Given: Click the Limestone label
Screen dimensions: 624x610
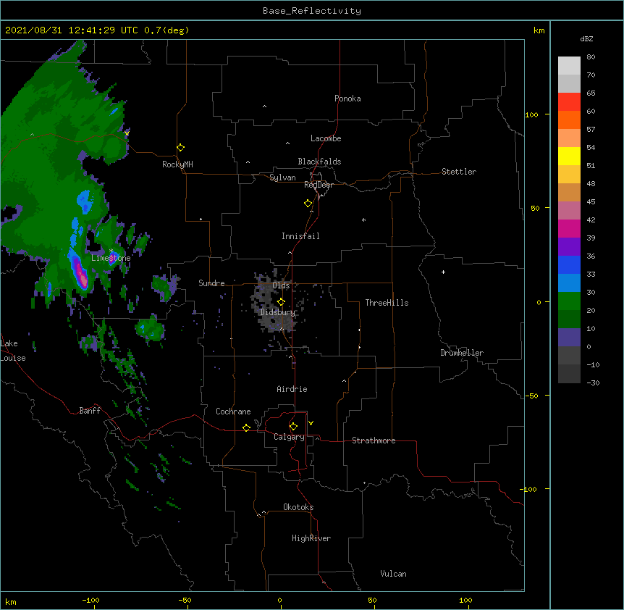Looking at the screenshot, I should tap(111, 258).
